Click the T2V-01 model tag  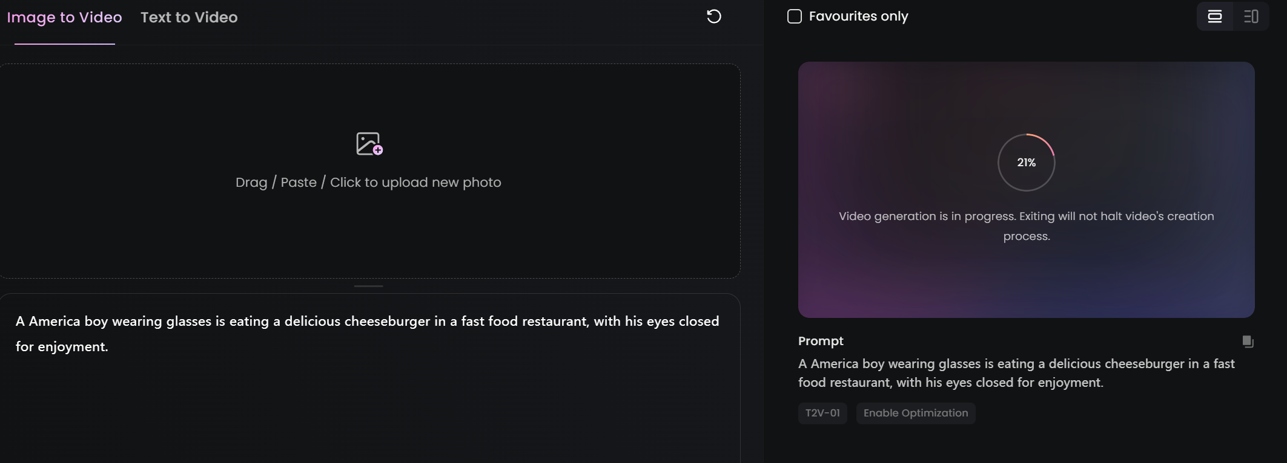pos(822,413)
